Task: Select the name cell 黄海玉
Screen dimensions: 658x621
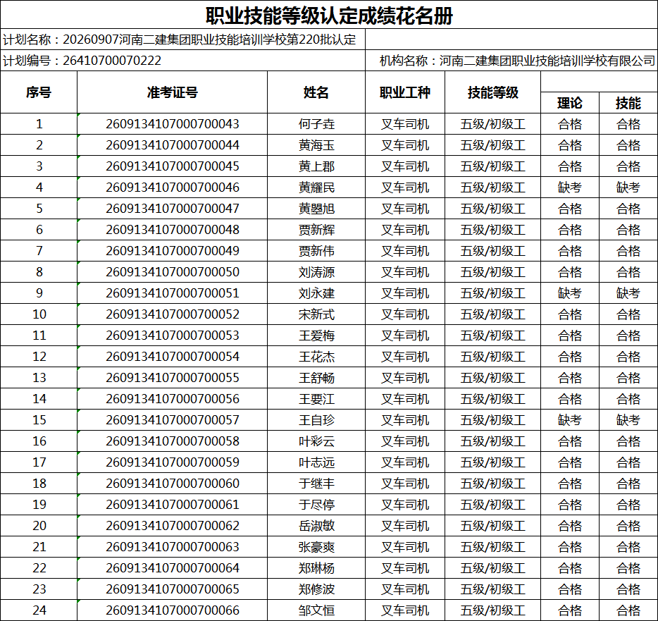Action: pyautogui.click(x=316, y=145)
